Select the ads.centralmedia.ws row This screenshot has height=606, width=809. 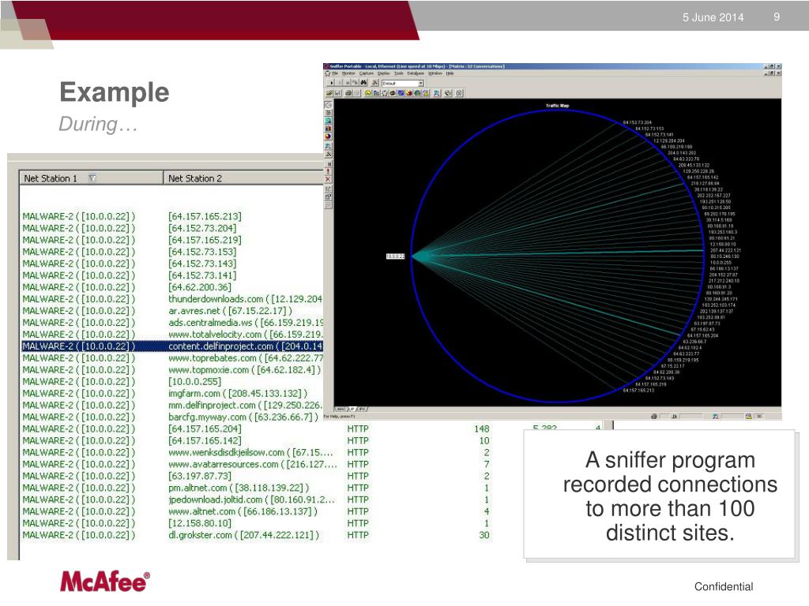tap(172, 323)
